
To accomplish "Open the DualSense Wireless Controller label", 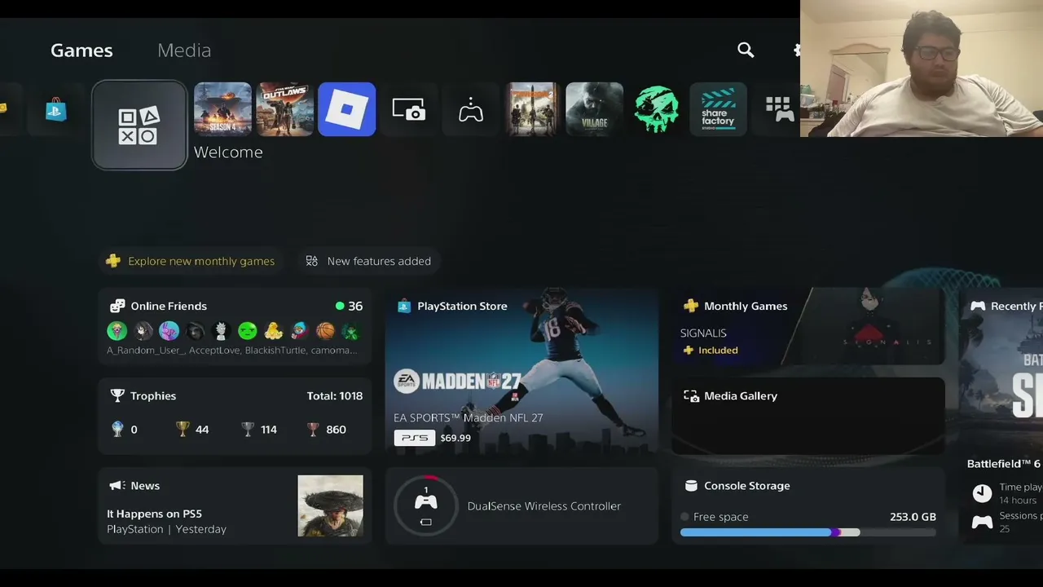I will [544, 506].
